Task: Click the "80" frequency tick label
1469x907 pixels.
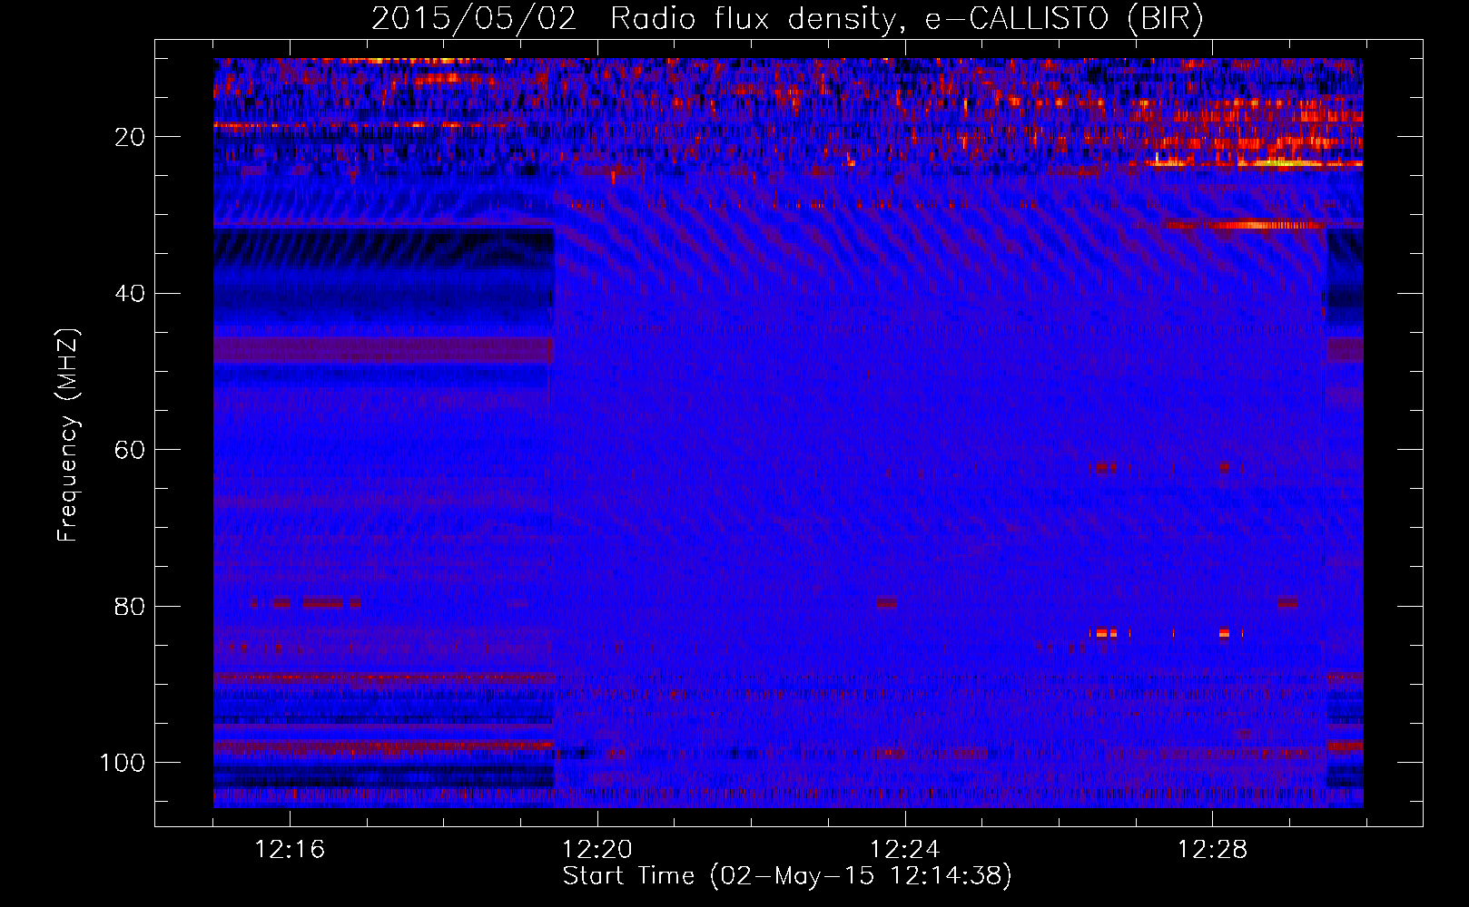Action: tap(131, 607)
